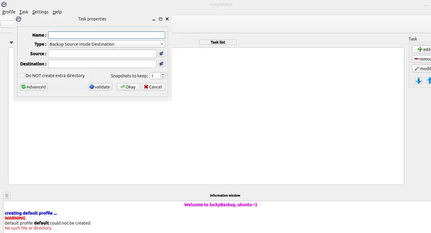Click into the Destination path field
This screenshot has width=431, height=233.
pos(102,64)
